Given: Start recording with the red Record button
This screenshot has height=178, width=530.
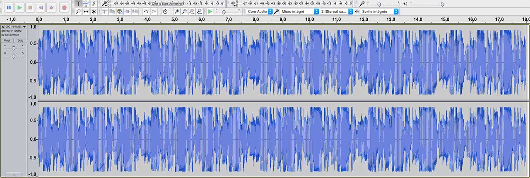Looking at the screenshot, I should [x=64, y=7].
